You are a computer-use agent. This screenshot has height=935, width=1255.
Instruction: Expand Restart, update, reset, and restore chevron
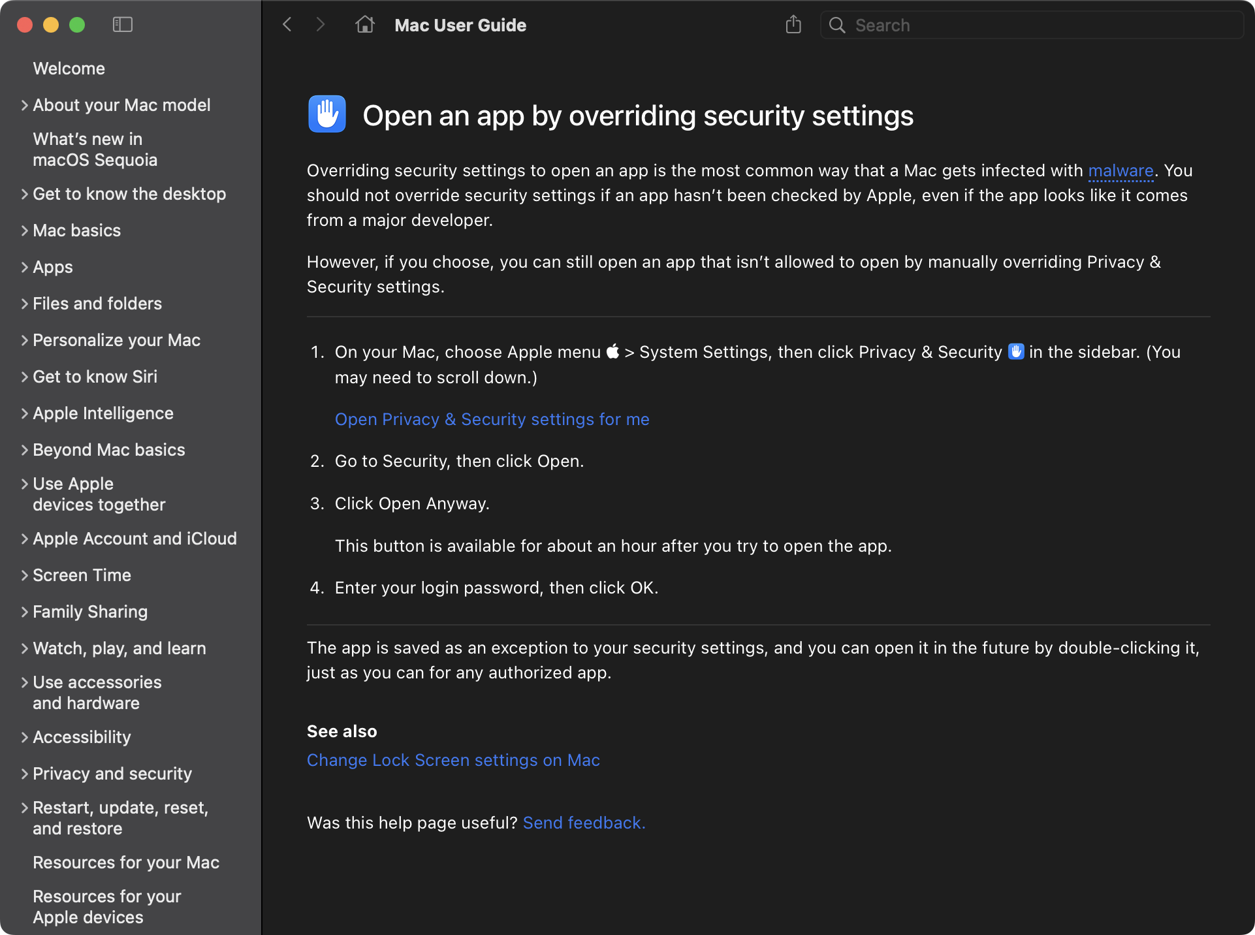point(24,808)
